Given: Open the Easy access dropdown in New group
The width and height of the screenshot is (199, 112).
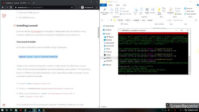Looking at the screenshot, I should coord(164,11).
